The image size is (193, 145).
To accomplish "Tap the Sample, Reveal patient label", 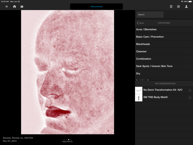I will (18, 138).
